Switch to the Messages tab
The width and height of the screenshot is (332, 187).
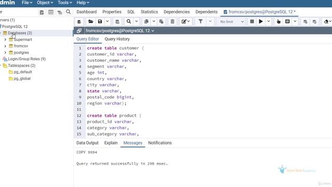133,143
